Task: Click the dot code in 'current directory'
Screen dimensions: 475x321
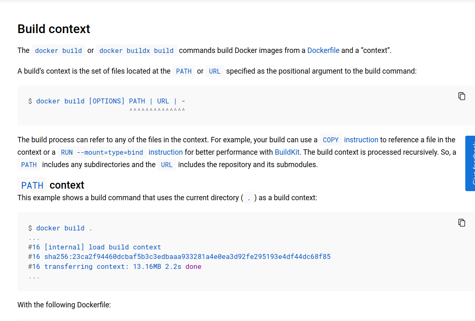Action: tap(249, 198)
